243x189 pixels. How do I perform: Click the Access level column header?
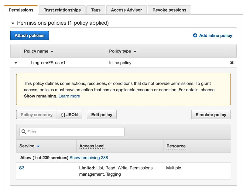point(92,146)
